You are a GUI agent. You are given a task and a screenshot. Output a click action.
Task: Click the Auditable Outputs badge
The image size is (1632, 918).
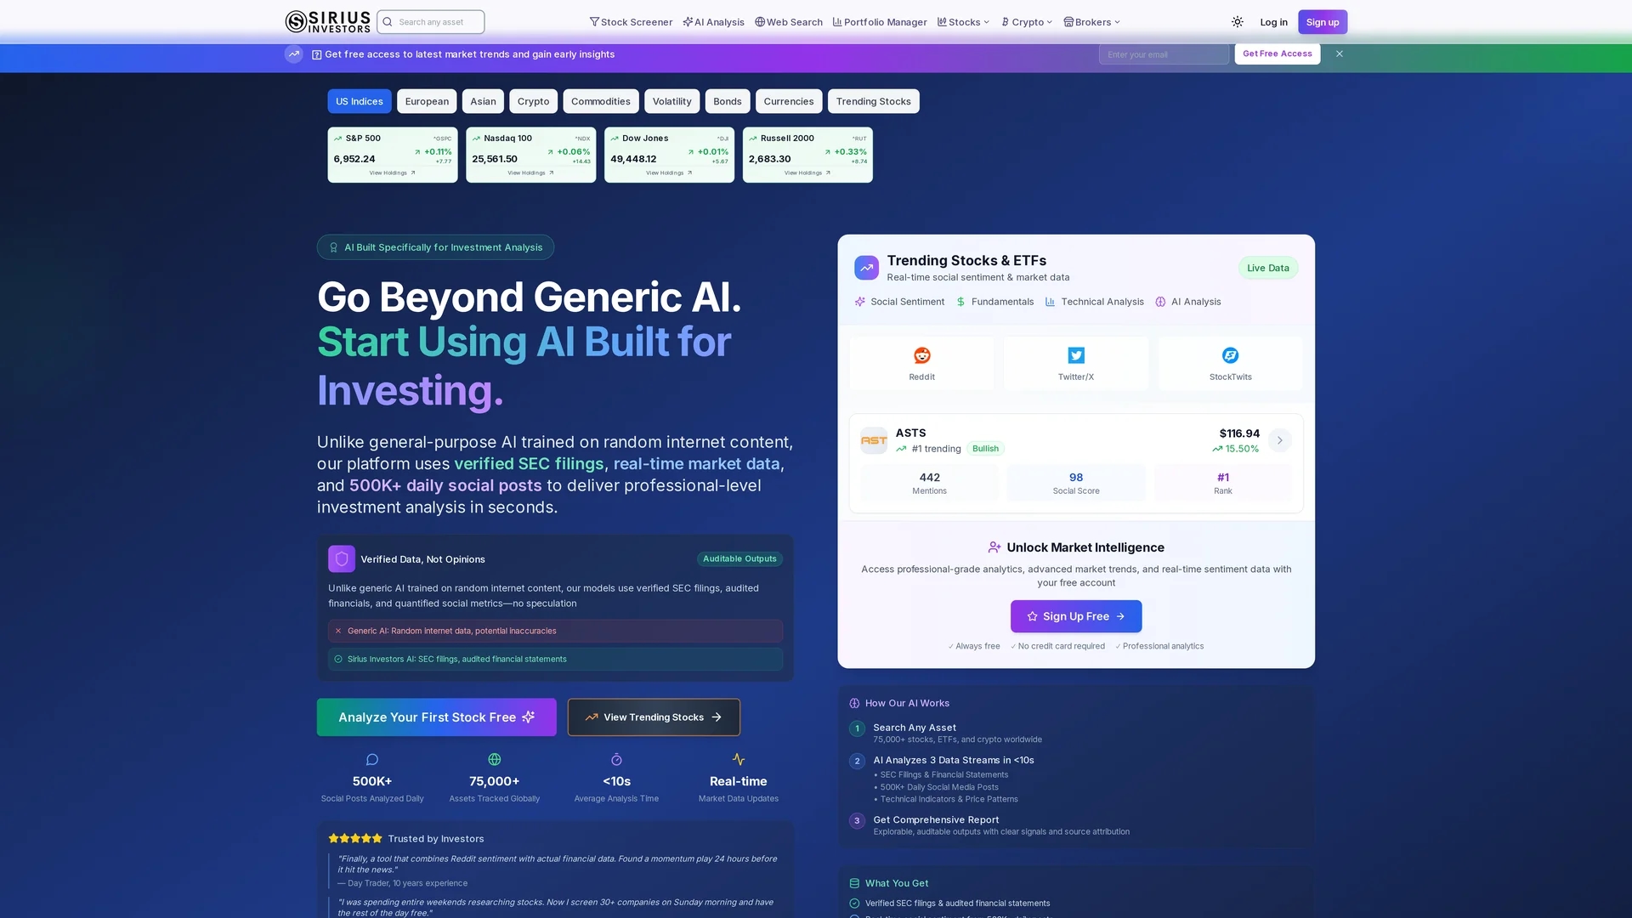pos(739,558)
